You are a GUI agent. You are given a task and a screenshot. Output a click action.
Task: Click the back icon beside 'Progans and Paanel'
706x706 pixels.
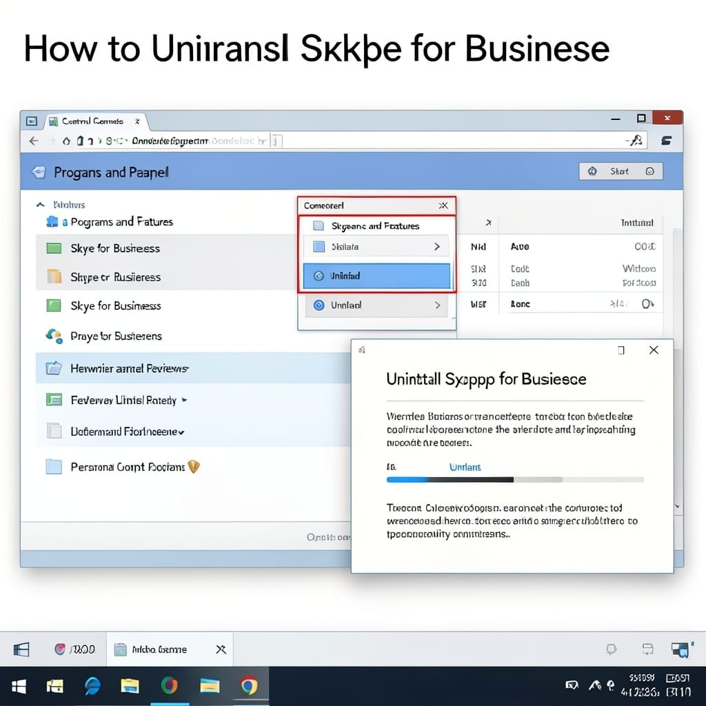click(x=39, y=172)
